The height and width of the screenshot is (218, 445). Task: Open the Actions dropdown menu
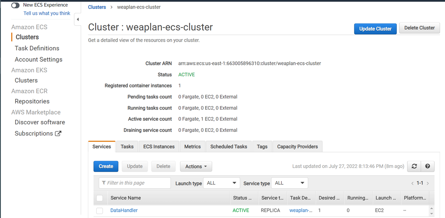(x=196, y=166)
